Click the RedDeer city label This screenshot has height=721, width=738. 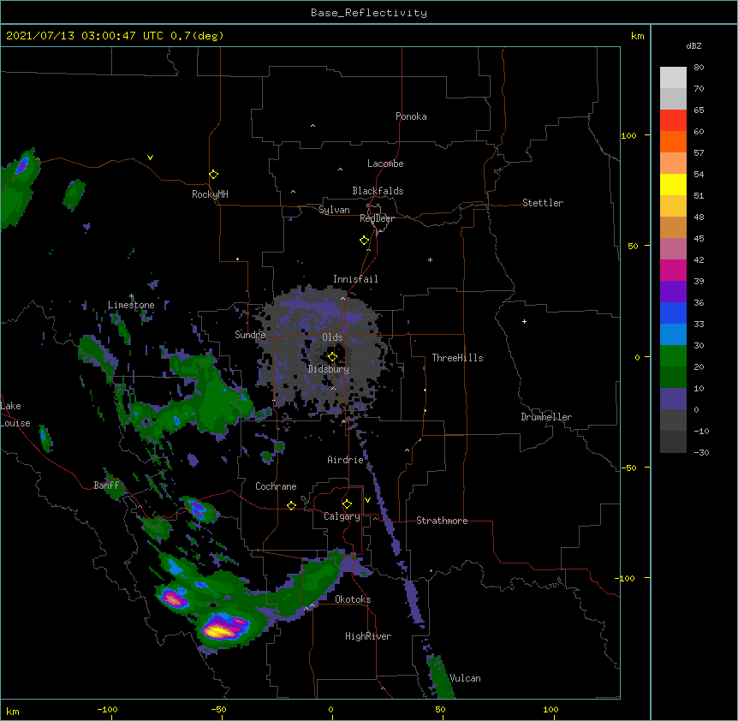pos(377,218)
